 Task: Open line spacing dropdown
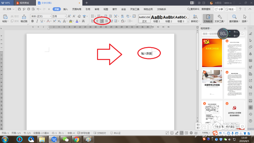(x=119, y=21)
